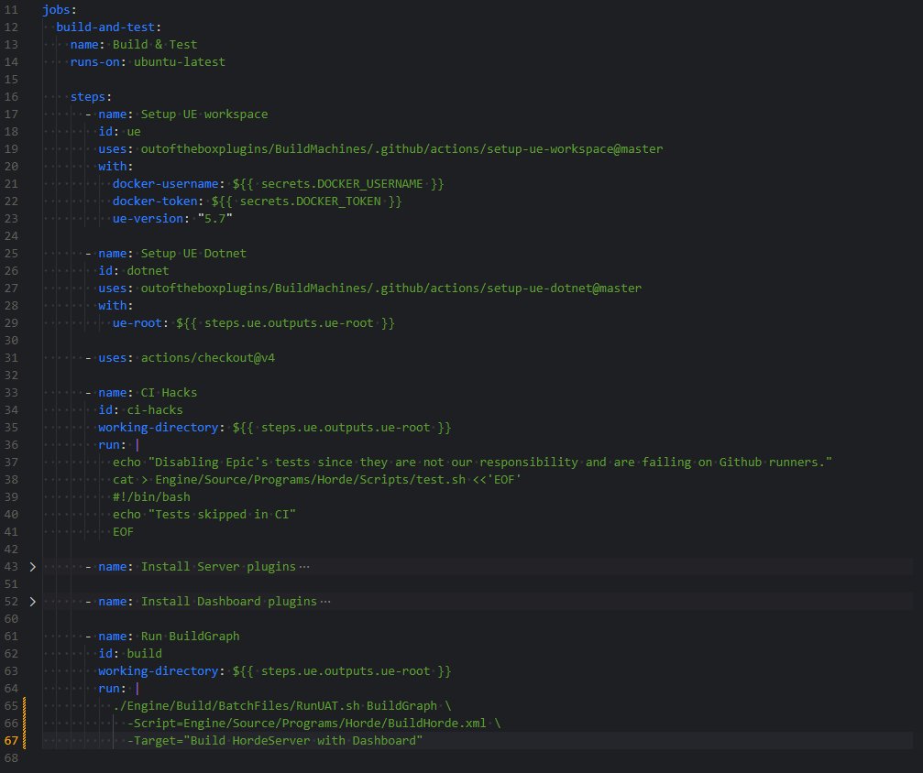Click the echo 'Disabling Epic's tests' line
The width and height of the screenshot is (923, 773).
point(472,463)
